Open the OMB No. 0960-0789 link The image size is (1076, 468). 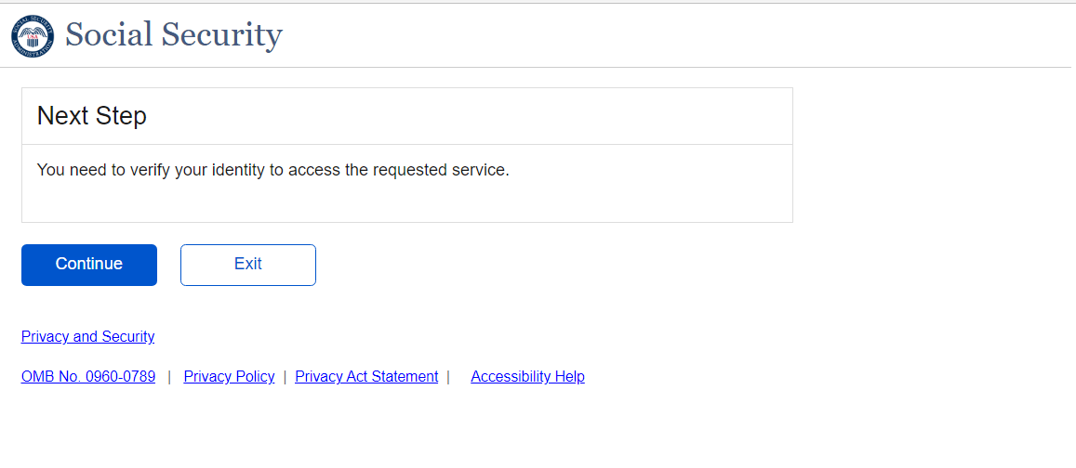pyautogui.click(x=87, y=376)
